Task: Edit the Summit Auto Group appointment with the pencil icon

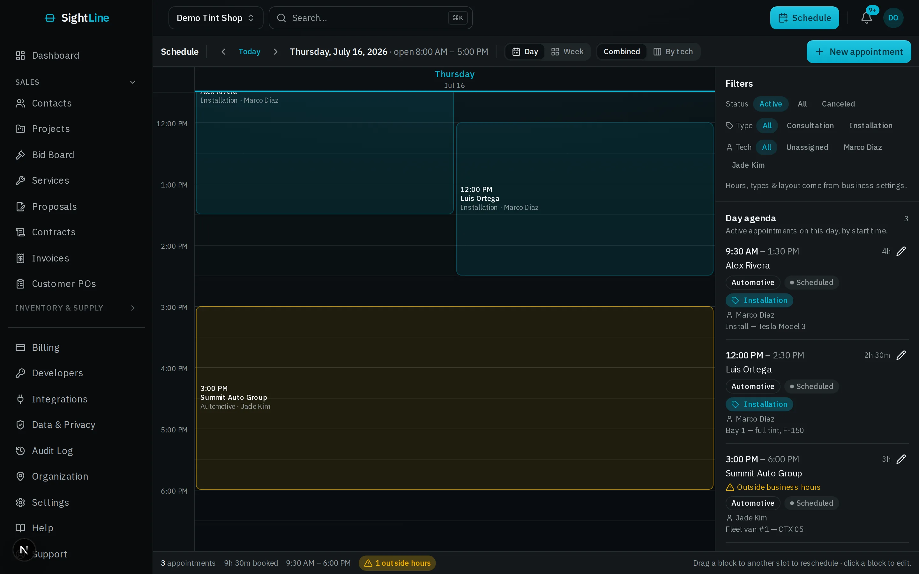Action: point(901,459)
